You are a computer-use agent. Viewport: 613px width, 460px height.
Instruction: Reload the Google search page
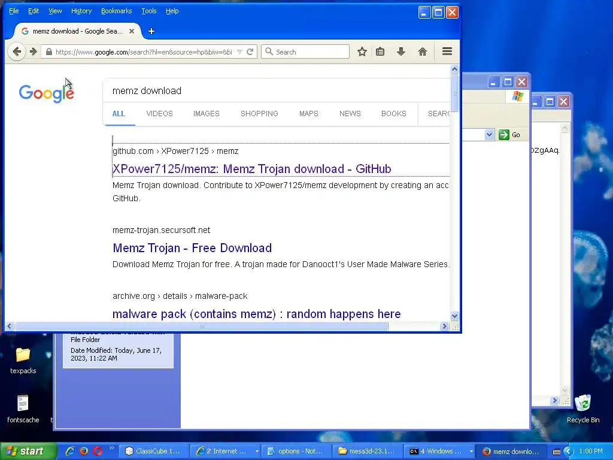[250, 52]
